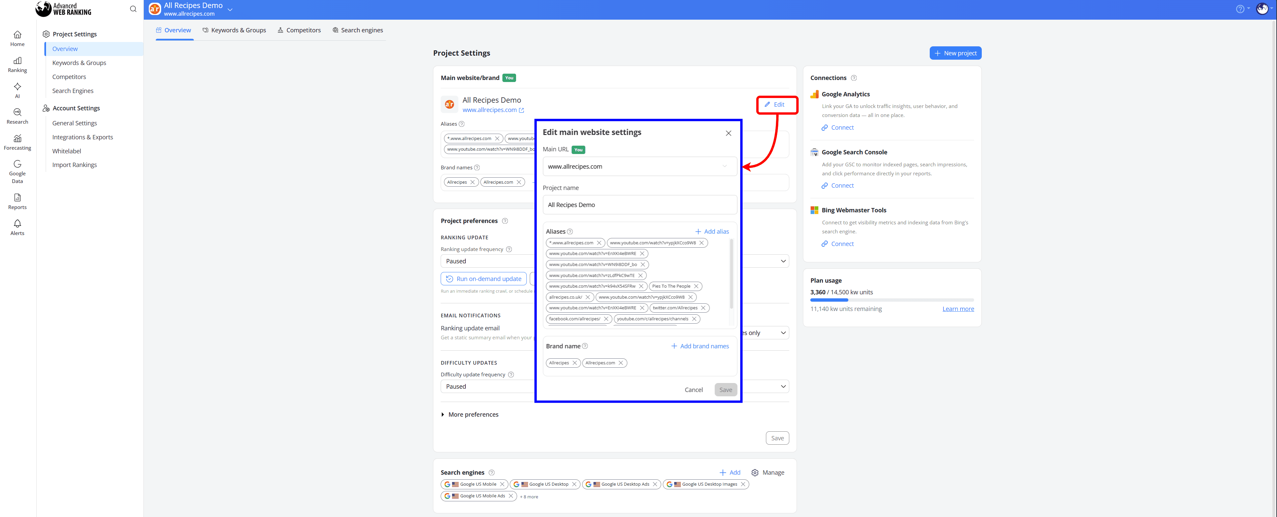The height and width of the screenshot is (517, 1277).
Task: Show help for Aliases in the dialog
Action: [x=570, y=231]
